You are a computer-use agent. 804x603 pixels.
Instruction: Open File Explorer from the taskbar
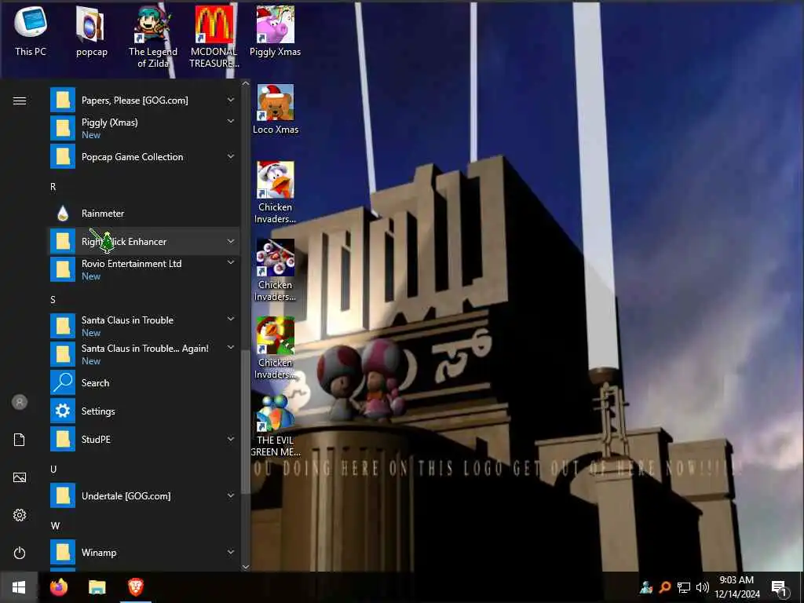coord(97,587)
